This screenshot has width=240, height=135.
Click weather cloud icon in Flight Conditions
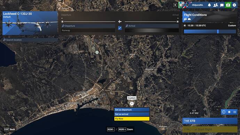click(189, 19)
